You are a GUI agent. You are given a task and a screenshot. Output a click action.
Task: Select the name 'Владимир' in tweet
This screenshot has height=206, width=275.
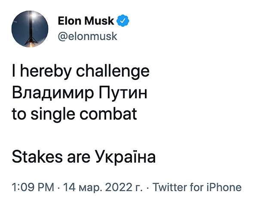coord(53,93)
